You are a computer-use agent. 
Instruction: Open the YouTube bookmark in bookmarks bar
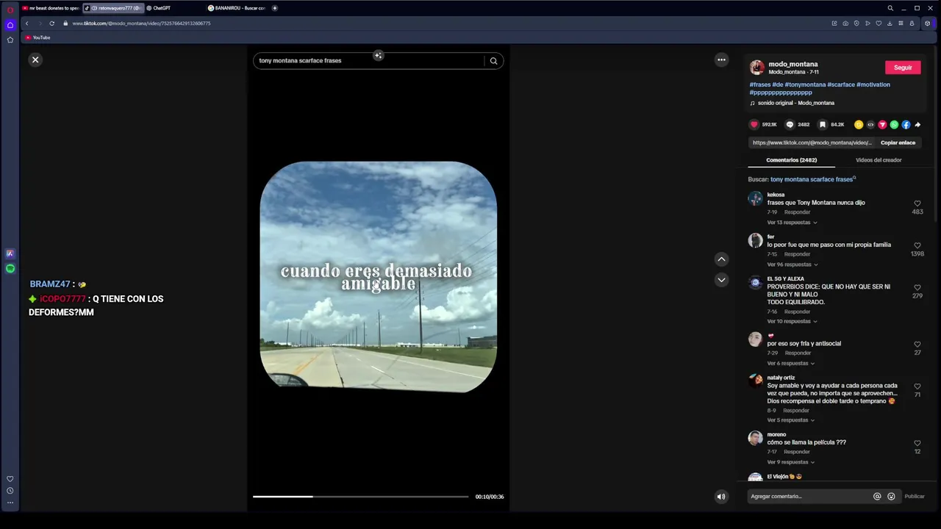(37, 37)
